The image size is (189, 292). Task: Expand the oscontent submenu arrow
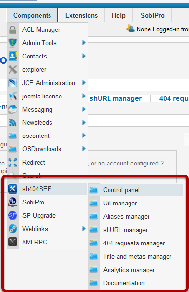click(x=84, y=136)
